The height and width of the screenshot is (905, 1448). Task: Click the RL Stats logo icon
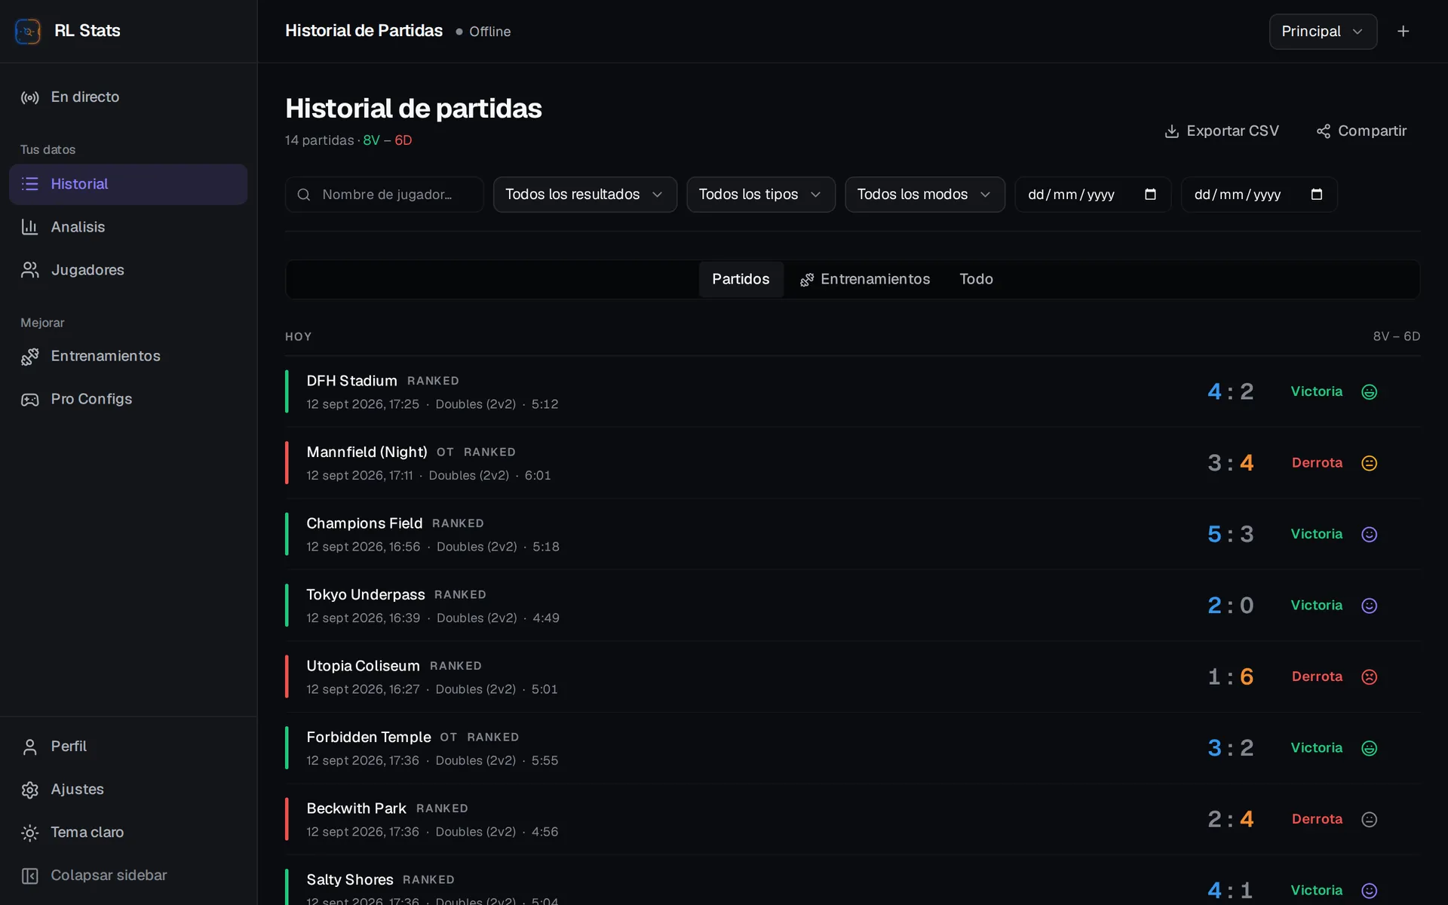click(x=28, y=31)
